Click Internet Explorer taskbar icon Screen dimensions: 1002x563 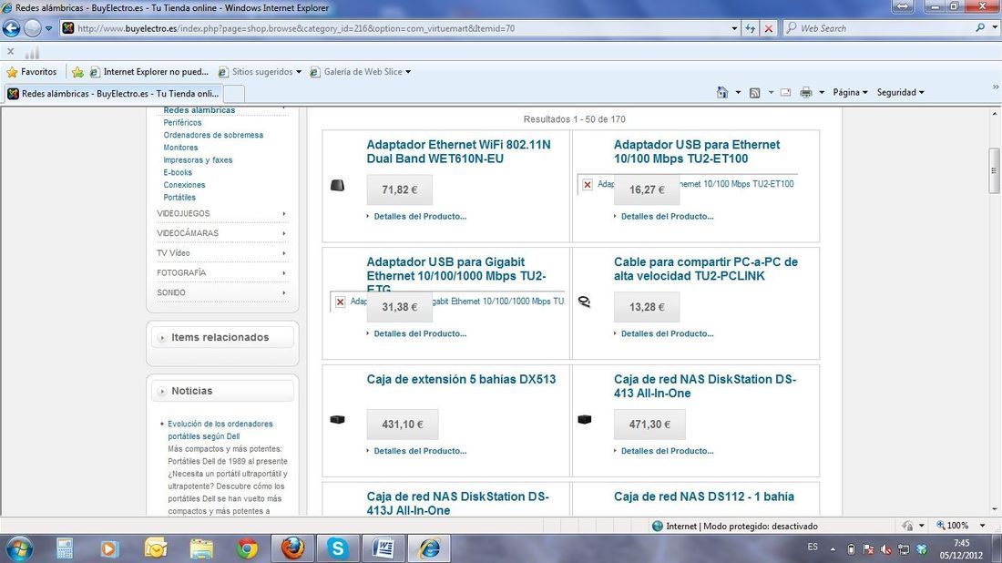coord(429,548)
